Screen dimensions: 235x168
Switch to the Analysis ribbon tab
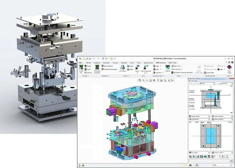tap(97, 63)
